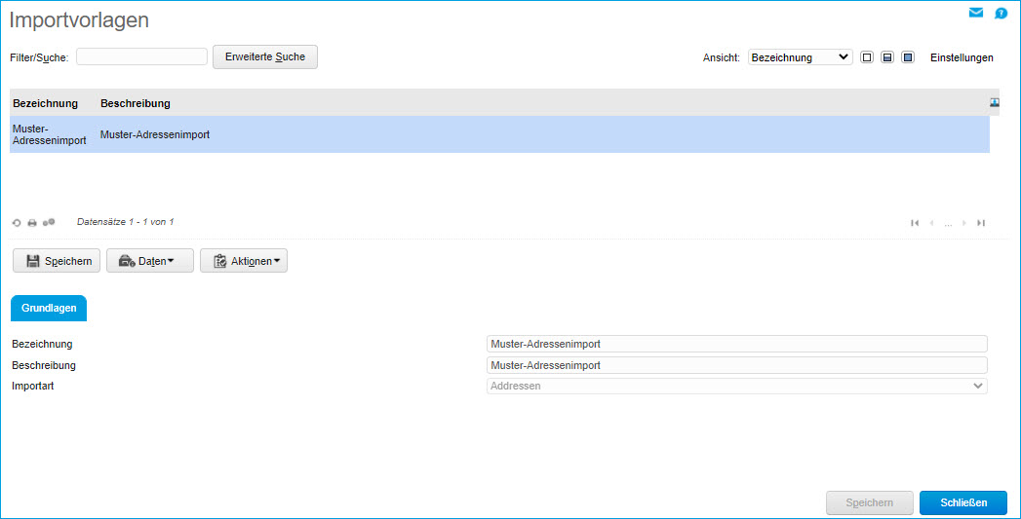Expand the Aktionen dropdown menu
Screen dimensions: 1021x519
coord(244,261)
